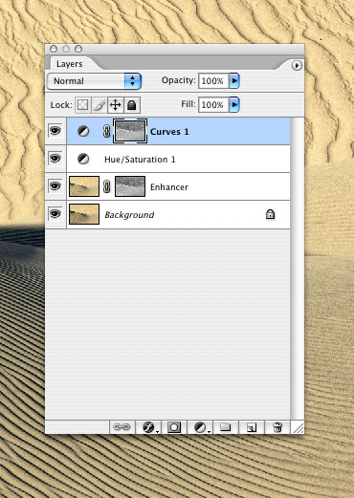Click the Fill value field
This screenshot has width=354, height=498.
pos(213,104)
